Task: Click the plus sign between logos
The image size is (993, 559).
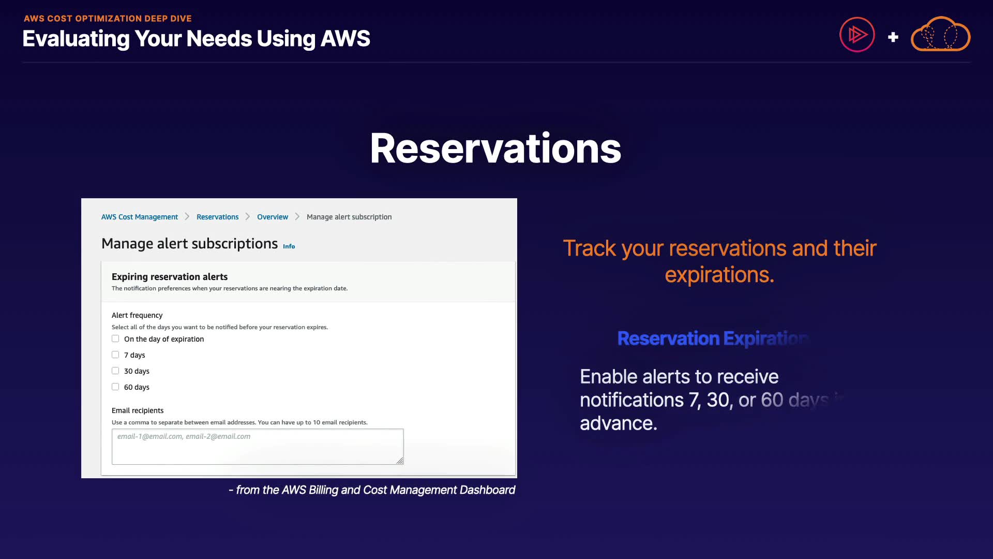Action: [893, 37]
